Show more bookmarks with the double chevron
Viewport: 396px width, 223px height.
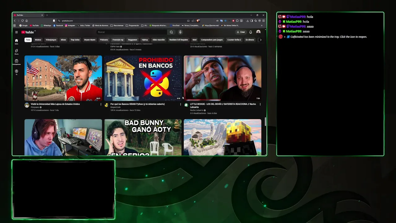pyautogui.click(x=262, y=25)
